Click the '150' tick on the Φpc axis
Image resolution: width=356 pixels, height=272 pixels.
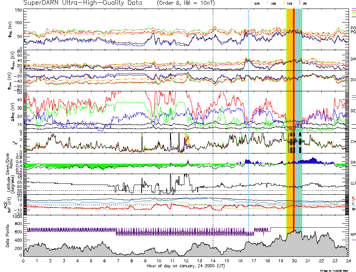pyautogui.click(x=19, y=10)
